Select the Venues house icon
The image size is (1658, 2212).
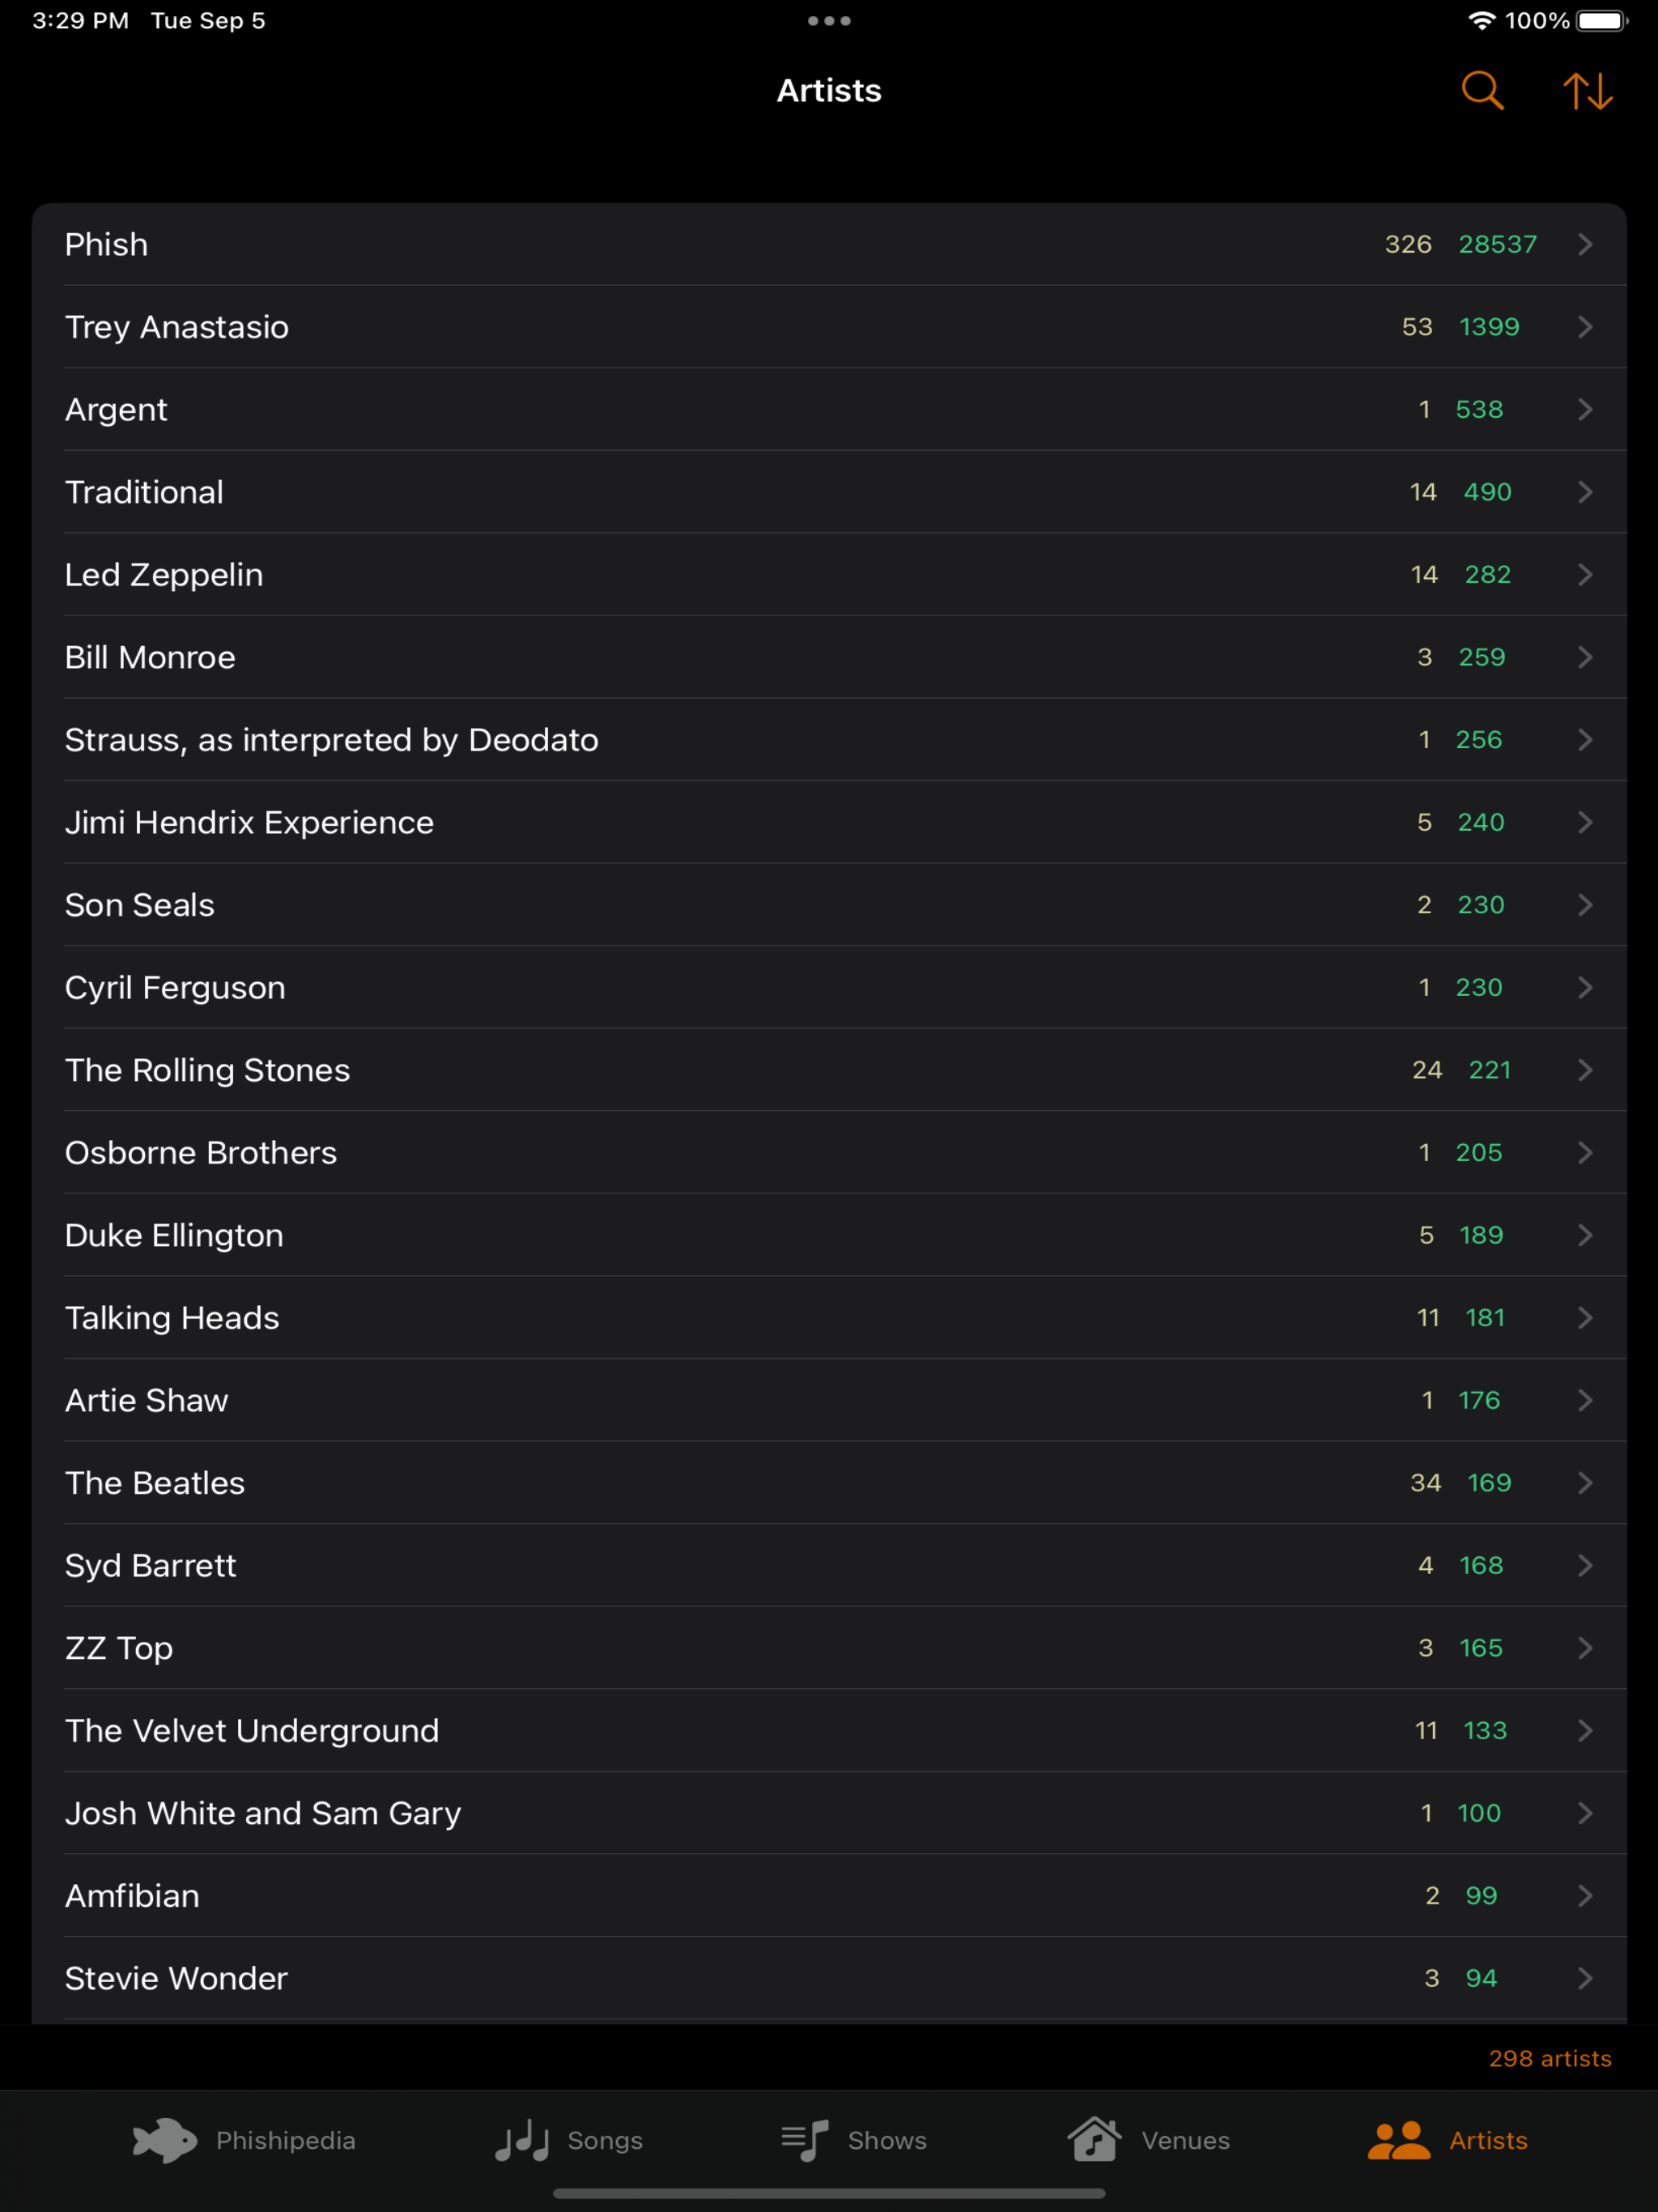click(1094, 2140)
